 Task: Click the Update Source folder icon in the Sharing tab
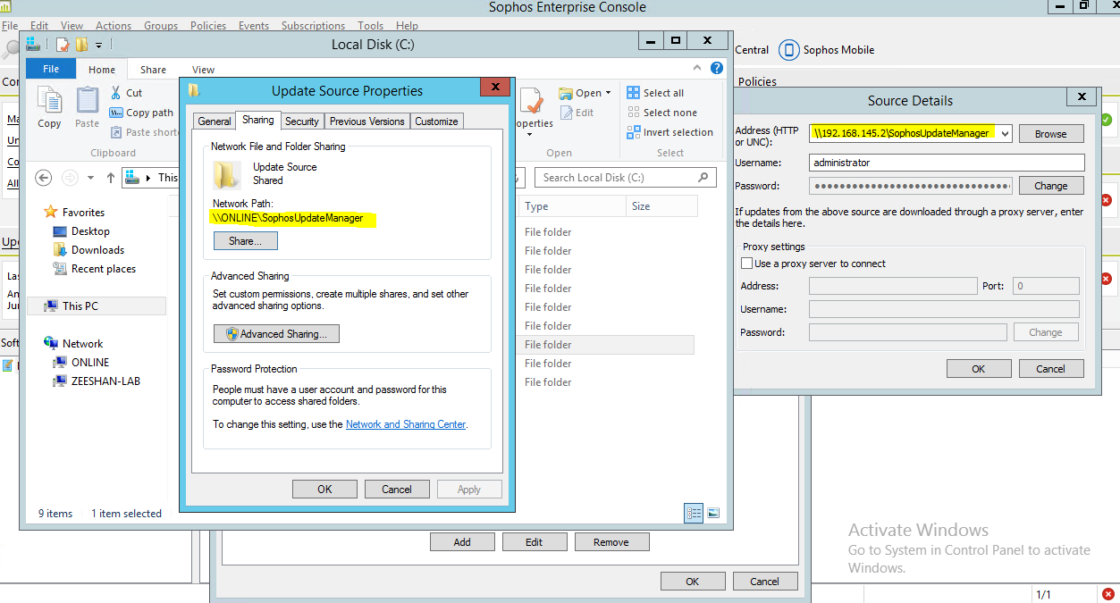coord(227,173)
